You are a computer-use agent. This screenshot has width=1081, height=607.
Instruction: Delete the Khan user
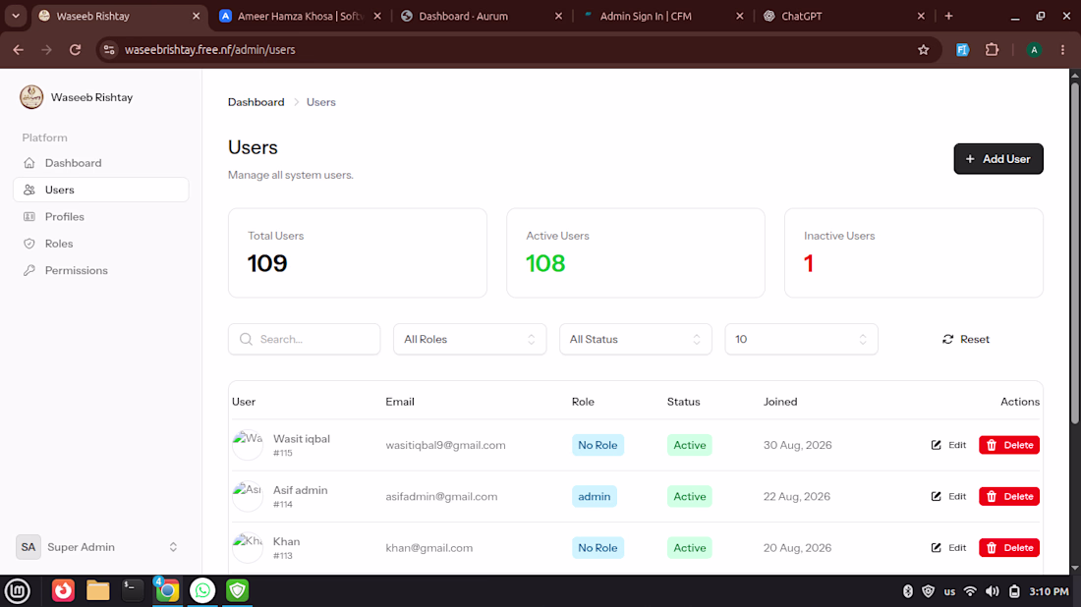pos(1009,548)
